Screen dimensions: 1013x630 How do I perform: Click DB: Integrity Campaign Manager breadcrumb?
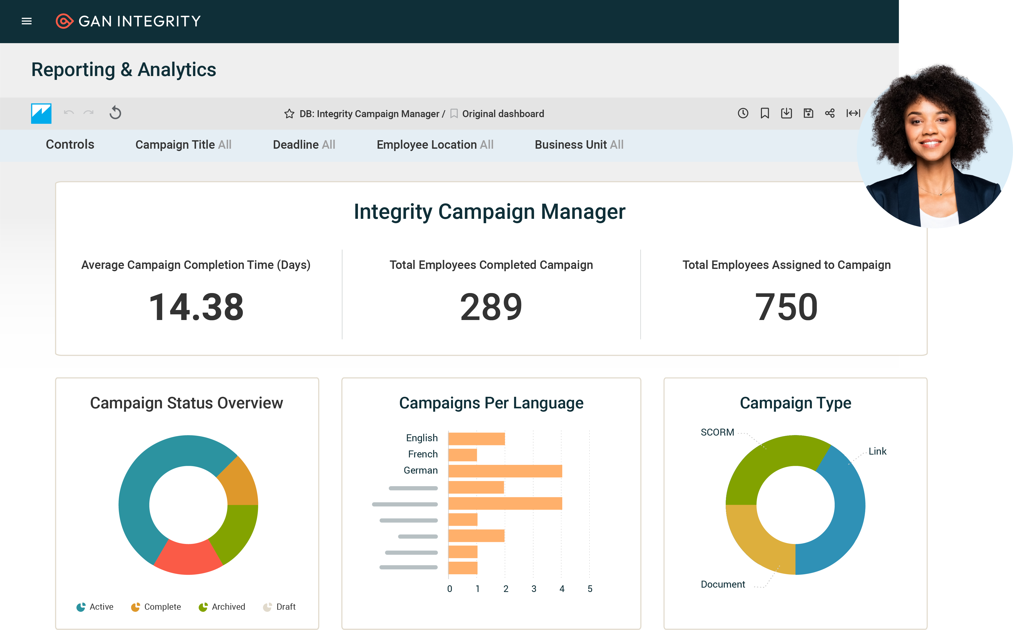[x=369, y=114]
